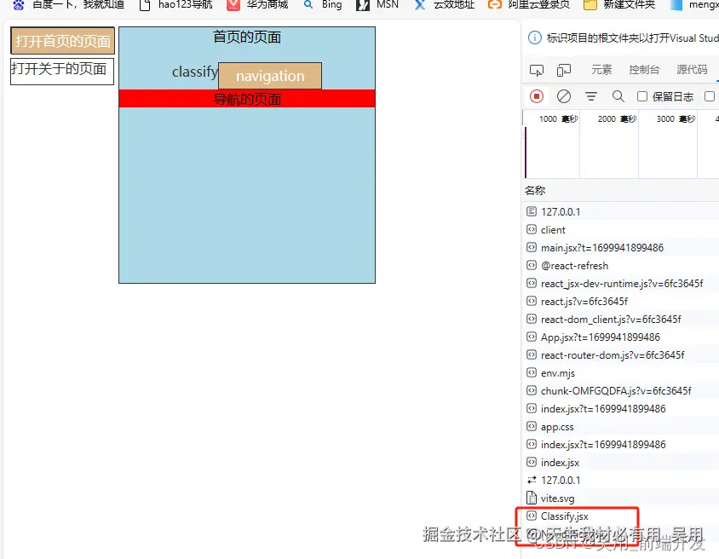This screenshot has height=559, width=719.
Task: Open the 阿里云登录页 bookmark
Action: tap(529, 5)
